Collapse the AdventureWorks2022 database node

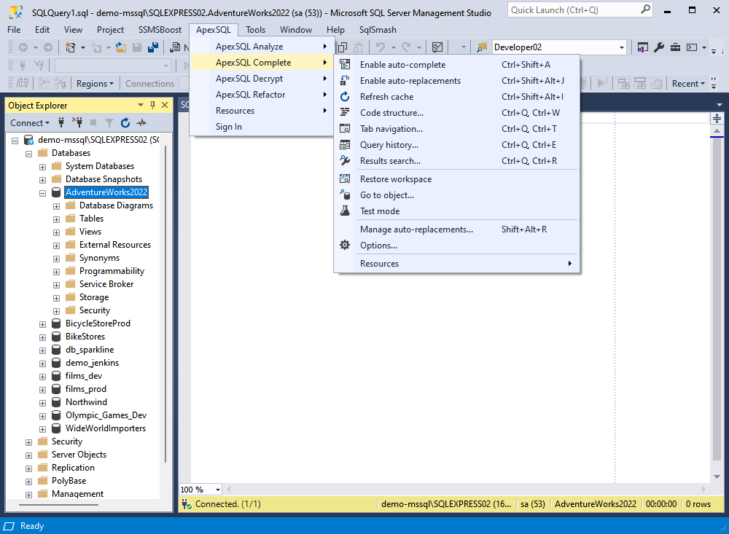point(43,192)
